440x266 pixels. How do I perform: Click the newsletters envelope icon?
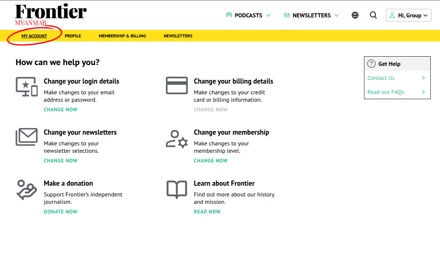(x=27, y=137)
